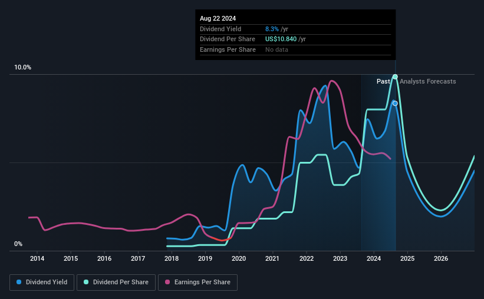Screen dimensions: 484x299
Task: Click the Past label on chart
Action: (x=383, y=81)
